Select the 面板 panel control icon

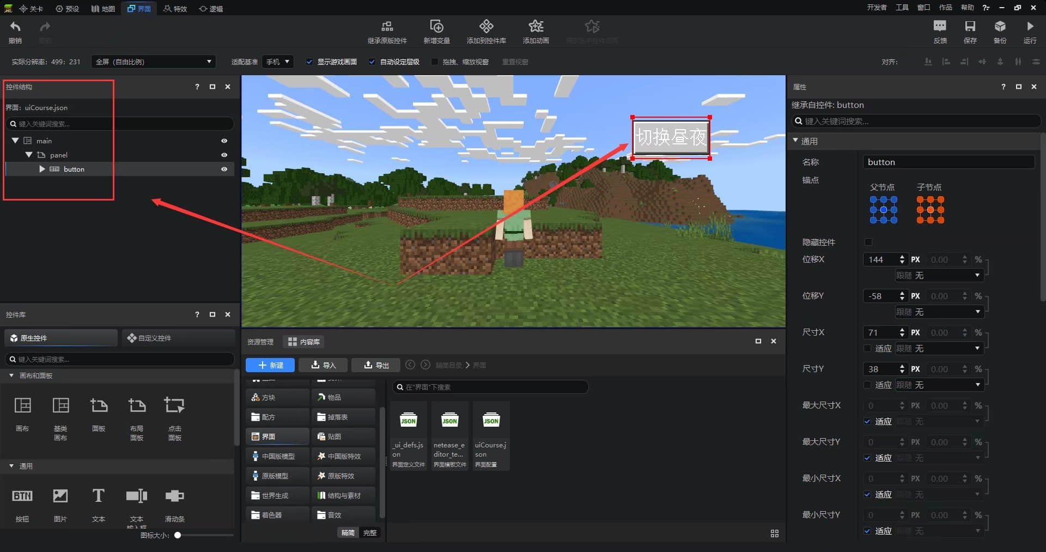pyautogui.click(x=99, y=405)
